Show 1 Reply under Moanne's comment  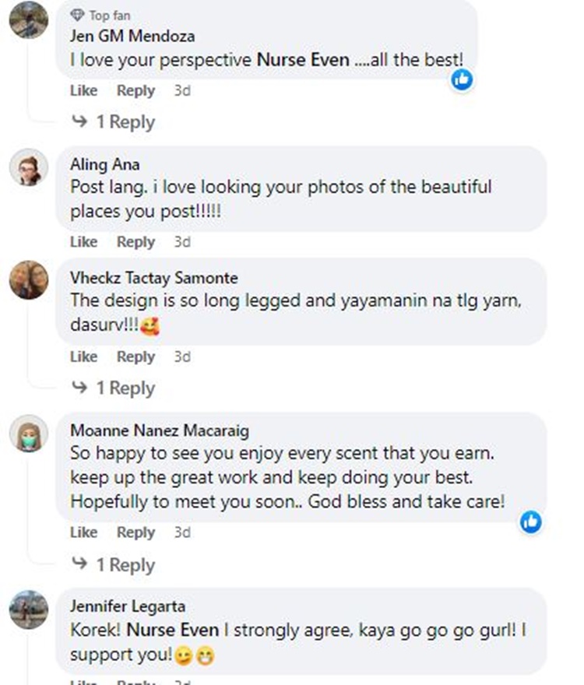(114, 565)
